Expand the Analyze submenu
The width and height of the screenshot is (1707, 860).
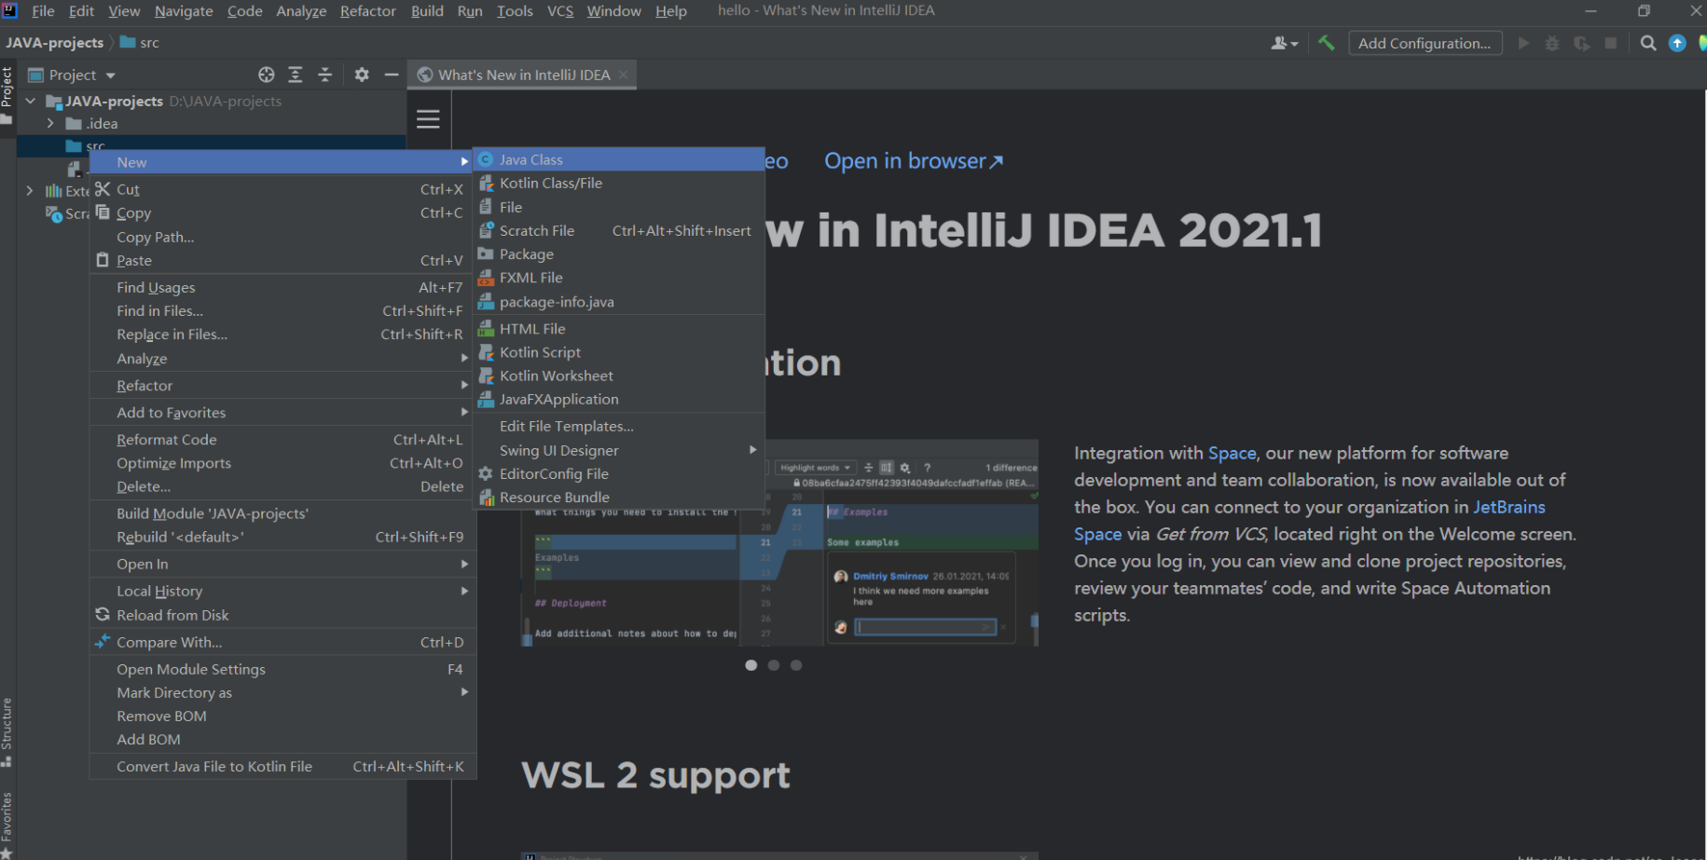[282, 359]
